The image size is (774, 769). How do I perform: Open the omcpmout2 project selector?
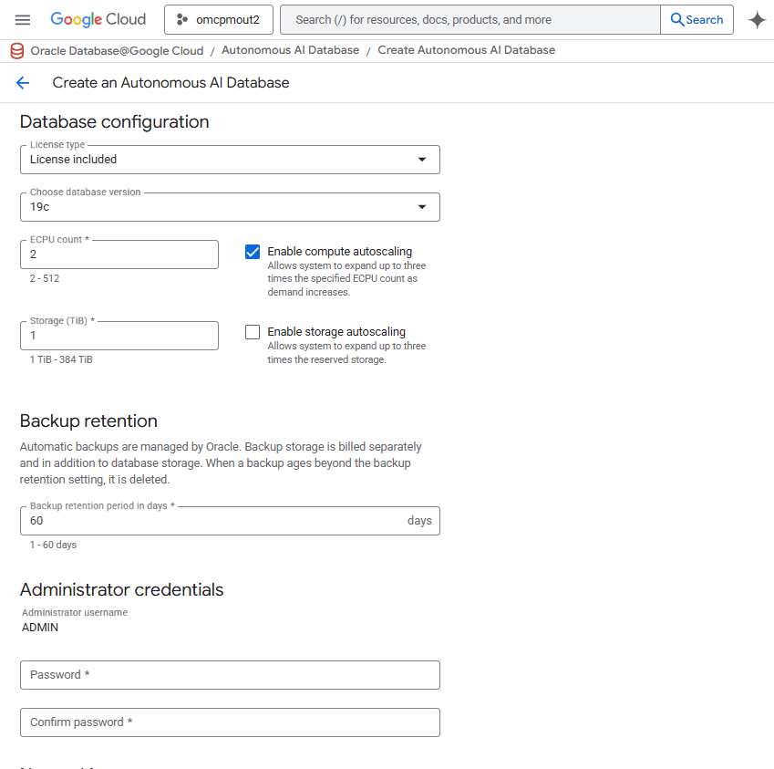coord(219,19)
